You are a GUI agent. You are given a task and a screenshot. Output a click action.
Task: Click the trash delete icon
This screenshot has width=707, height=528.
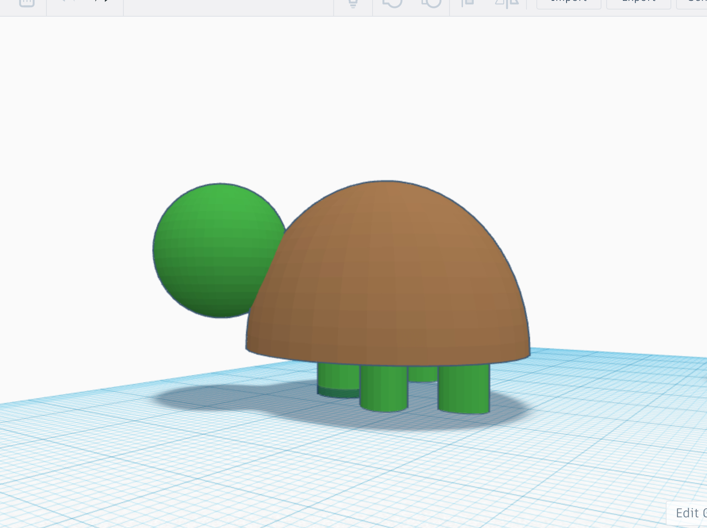pos(27,3)
